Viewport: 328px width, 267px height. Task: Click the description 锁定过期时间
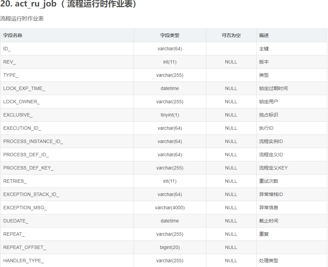coord(273,88)
